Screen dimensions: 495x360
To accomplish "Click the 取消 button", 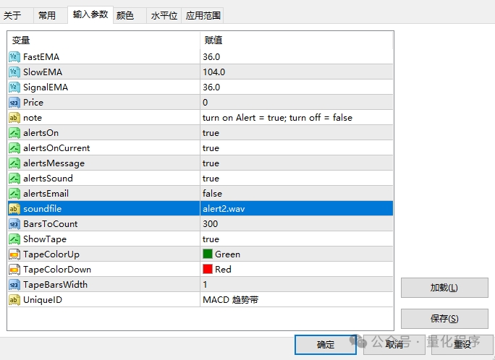I will pyautogui.click(x=394, y=345).
